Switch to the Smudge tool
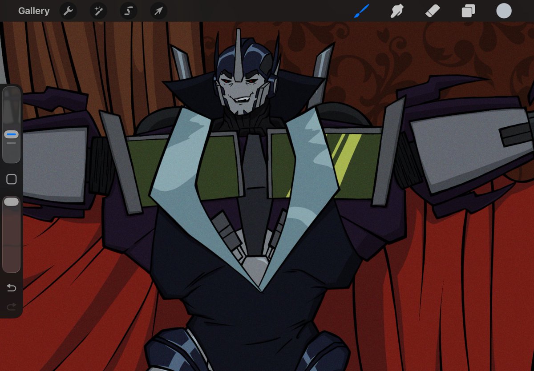 coord(397,11)
